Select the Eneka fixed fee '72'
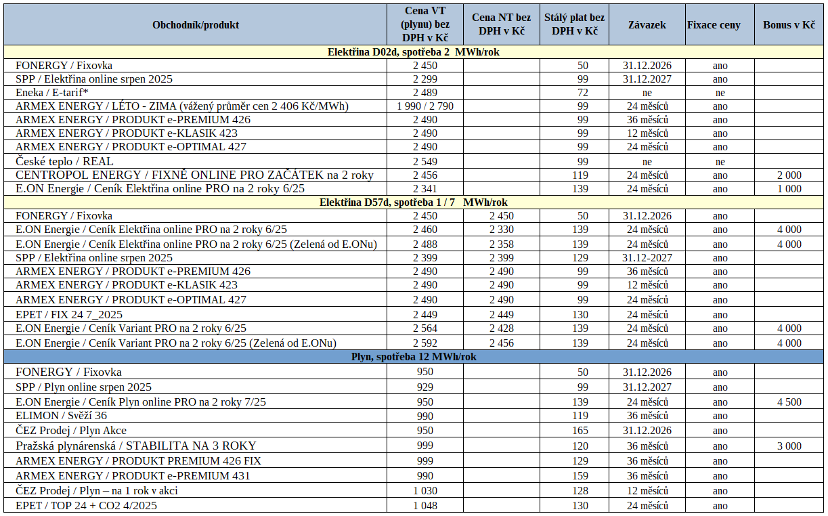 [583, 92]
